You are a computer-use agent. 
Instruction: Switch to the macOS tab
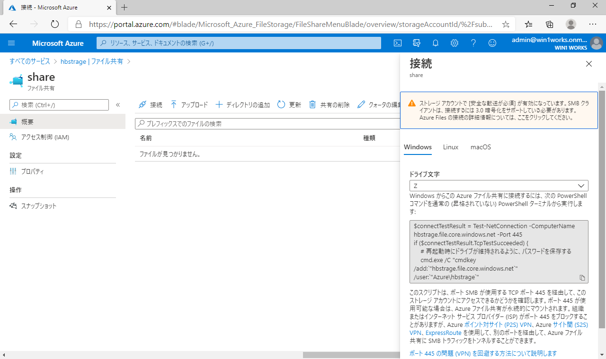481,147
